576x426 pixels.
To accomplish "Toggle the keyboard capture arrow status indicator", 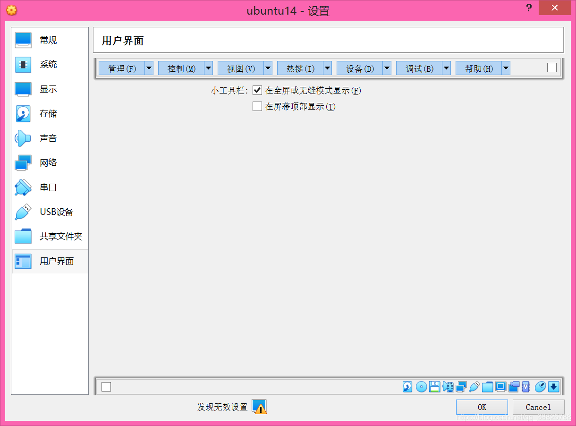I will 553,387.
